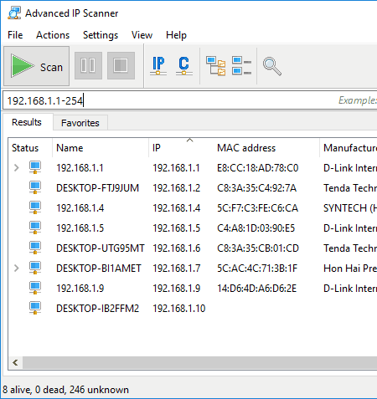The height and width of the screenshot is (399, 377).
Task: Pause the scan
Action: [x=88, y=66]
